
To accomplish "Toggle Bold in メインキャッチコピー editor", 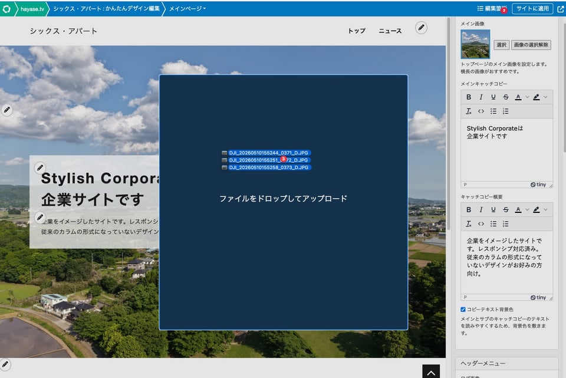I will click(x=469, y=97).
